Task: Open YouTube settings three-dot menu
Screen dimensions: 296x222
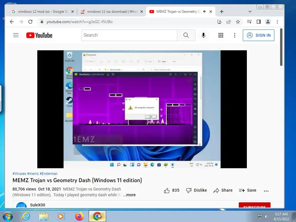Action: coord(235,35)
